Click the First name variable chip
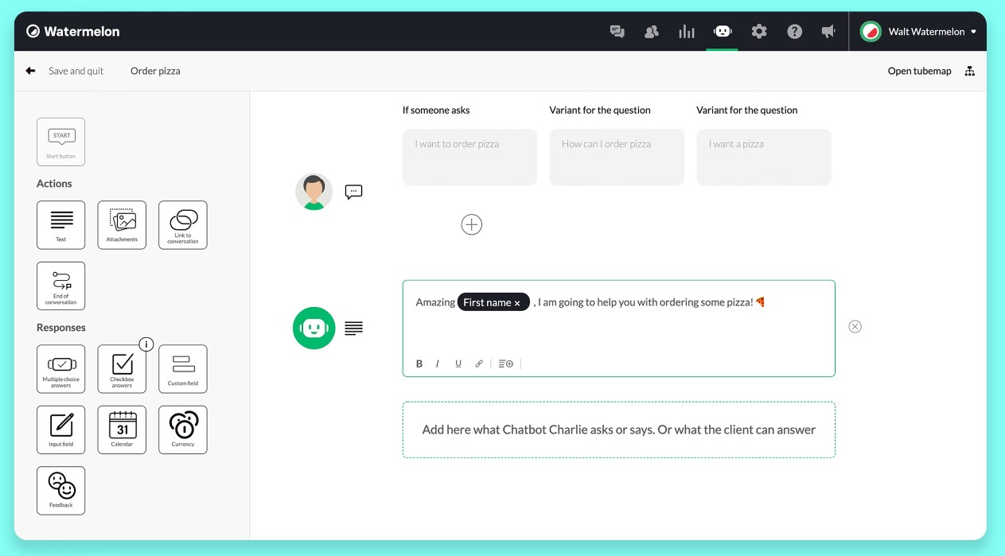The image size is (1005, 556). point(493,302)
